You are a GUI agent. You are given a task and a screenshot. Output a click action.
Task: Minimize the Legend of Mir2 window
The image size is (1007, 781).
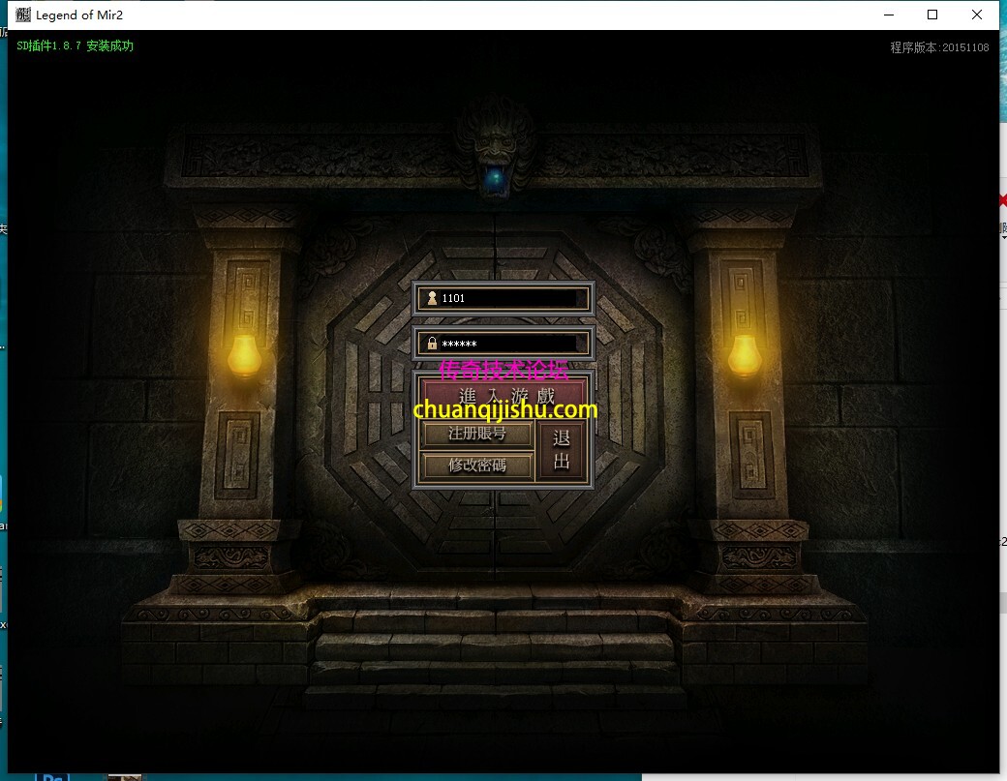coord(888,15)
